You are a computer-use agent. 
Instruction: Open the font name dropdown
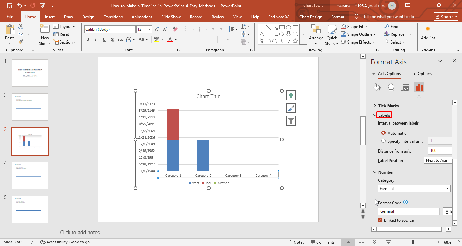[x=133, y=29]
